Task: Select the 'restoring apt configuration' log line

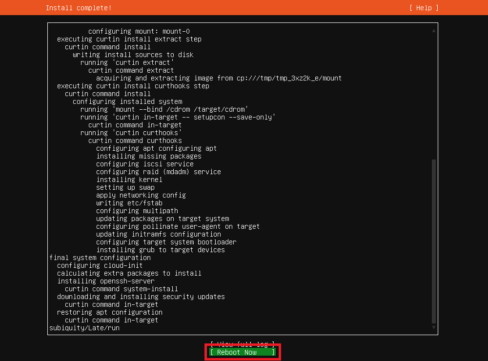Action: coord(110,312)
